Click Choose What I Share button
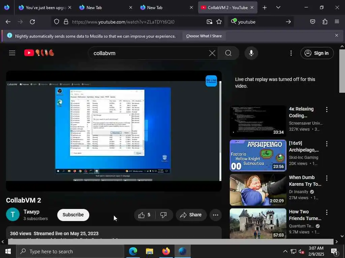The width and height of the screenshot is (345, 258). click(x=204, y=36)
